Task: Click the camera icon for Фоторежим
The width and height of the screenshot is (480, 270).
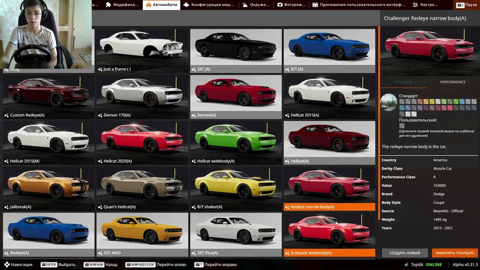Action: click(280, 5)
